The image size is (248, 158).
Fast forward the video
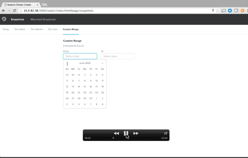coord(136,133)
